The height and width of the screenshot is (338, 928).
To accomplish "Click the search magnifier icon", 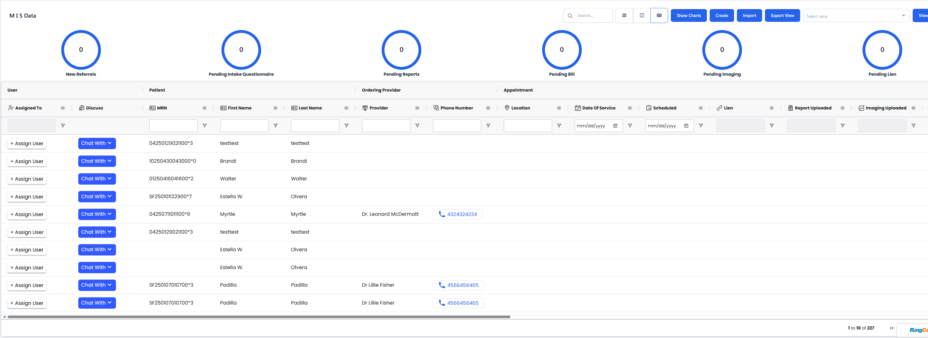I will coord(570,16).
